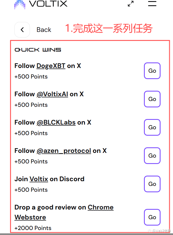Click Go for Join Voltix Discord task

(152, 184)
